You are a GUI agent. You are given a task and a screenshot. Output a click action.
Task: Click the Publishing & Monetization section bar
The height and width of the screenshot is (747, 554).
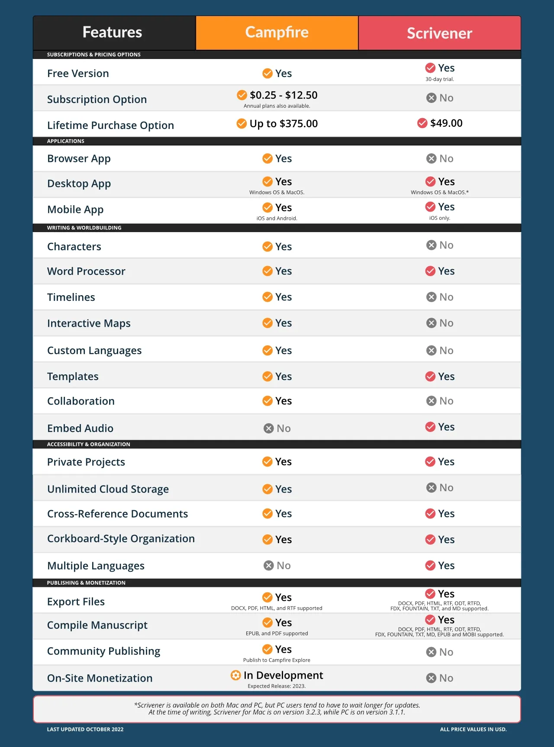point(277,583)
